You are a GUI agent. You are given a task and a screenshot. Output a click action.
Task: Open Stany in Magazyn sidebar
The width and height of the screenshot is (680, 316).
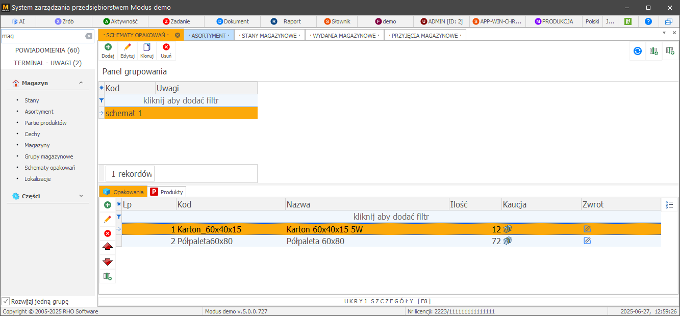click(x=32, y=100)
